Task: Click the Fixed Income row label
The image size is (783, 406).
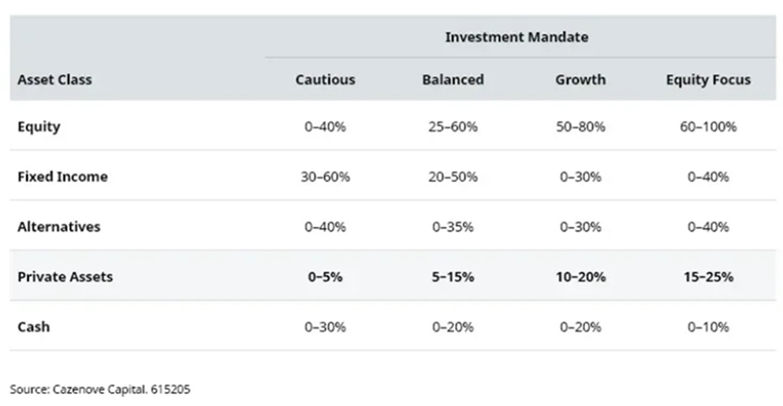Action: pos(62,177)
